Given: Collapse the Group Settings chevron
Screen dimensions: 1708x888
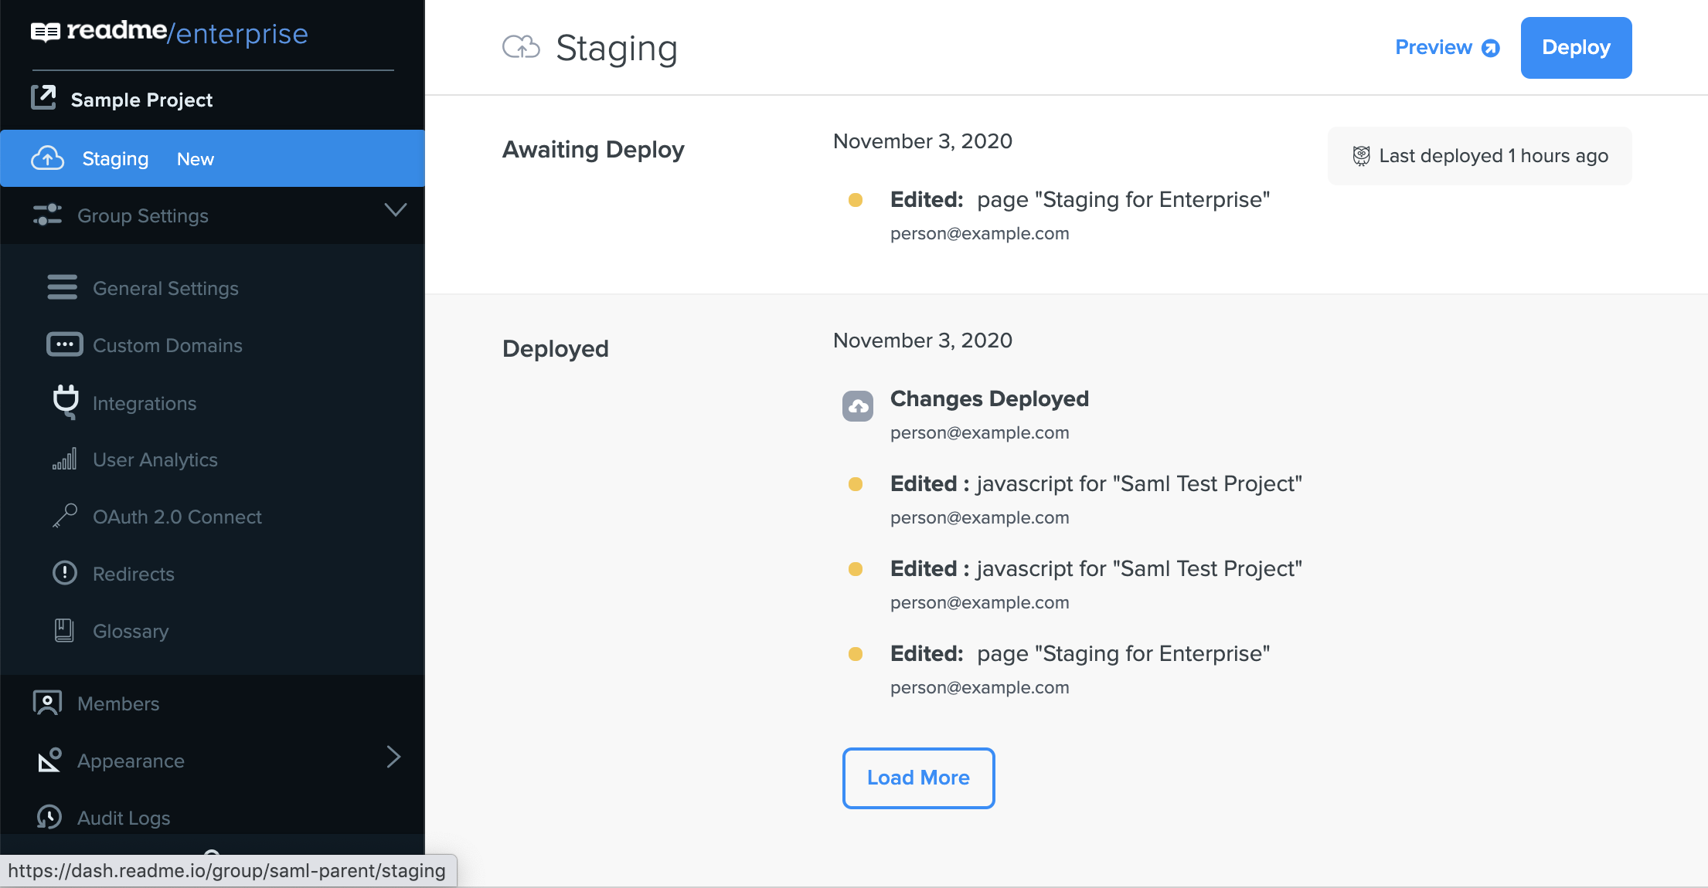Looking at the screenshot, I should (395, 210).
